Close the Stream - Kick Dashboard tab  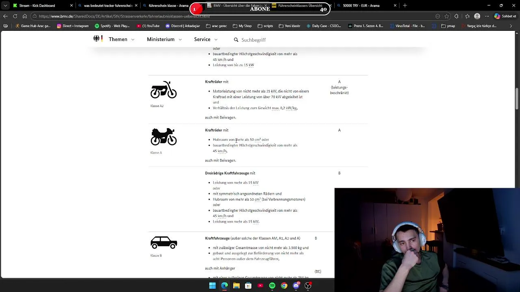point(71,6)
